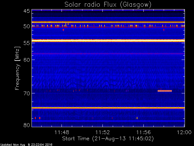Click the 55 frequency tick label
This screenshot has height=146, width=194.
pyautogui.click(x=27, y=43)
